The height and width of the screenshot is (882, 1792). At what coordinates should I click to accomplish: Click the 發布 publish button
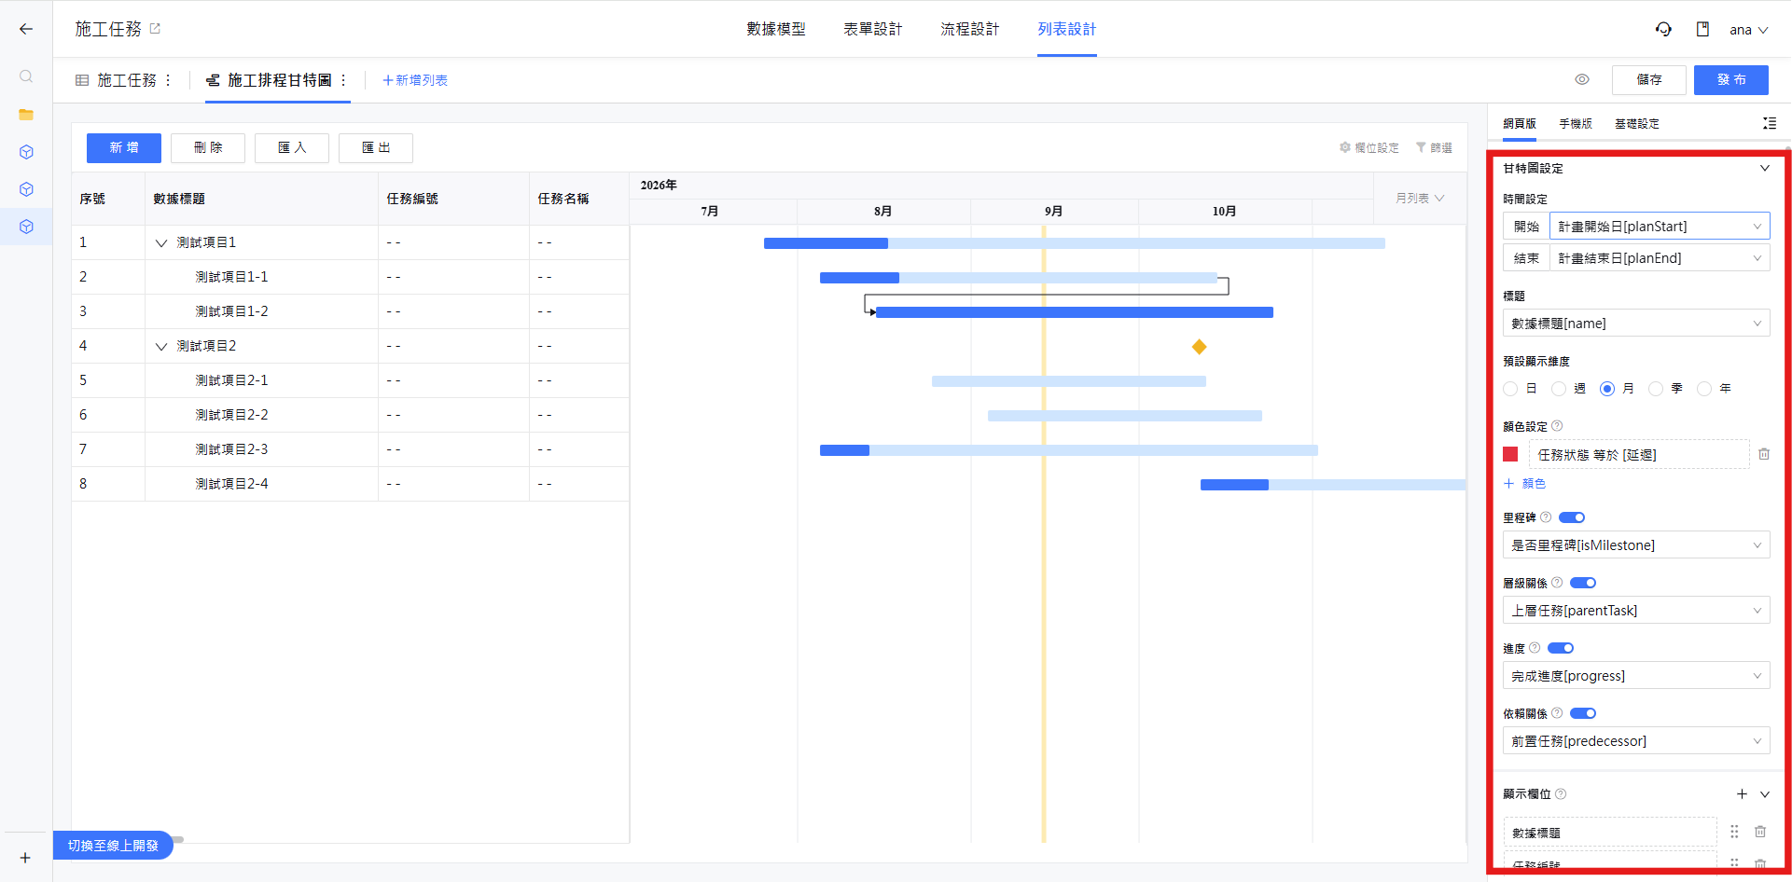(x=1731, y=79)
